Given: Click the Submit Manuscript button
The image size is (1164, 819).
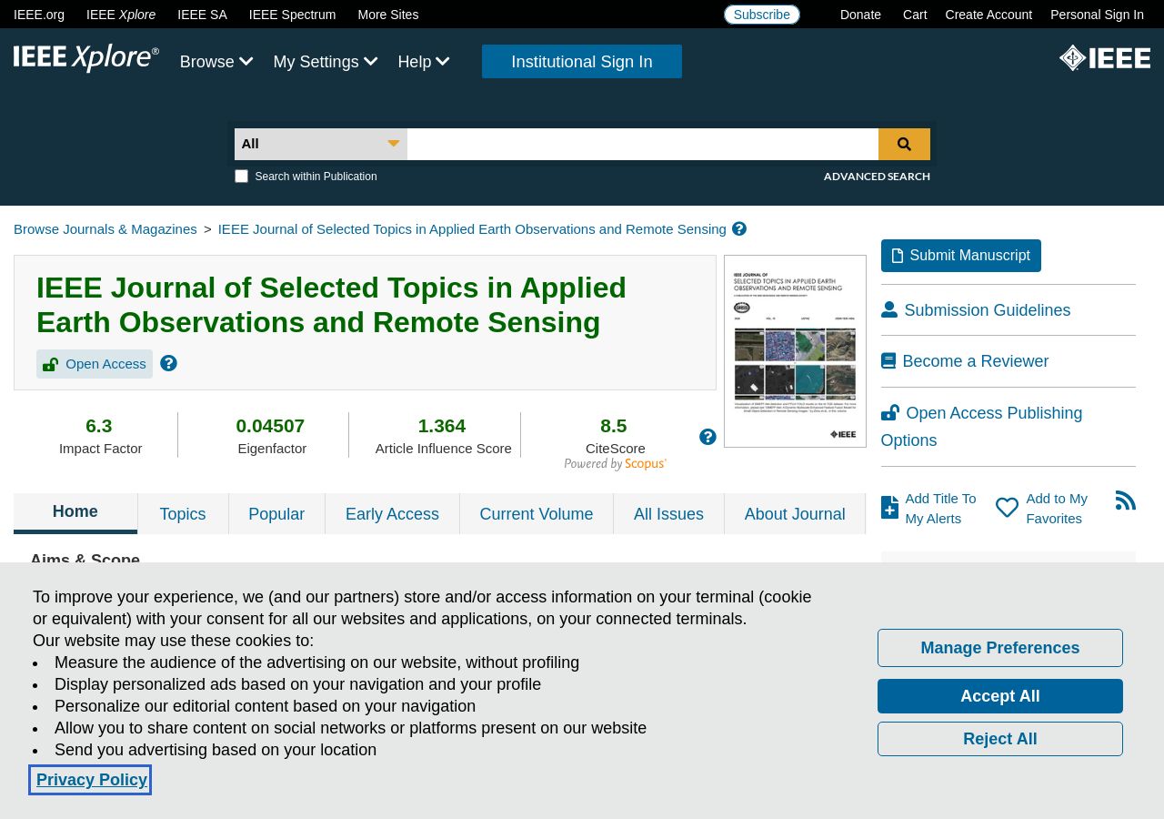Looking at the screenshot, I should pyautogui.click(x=961, y=256).
